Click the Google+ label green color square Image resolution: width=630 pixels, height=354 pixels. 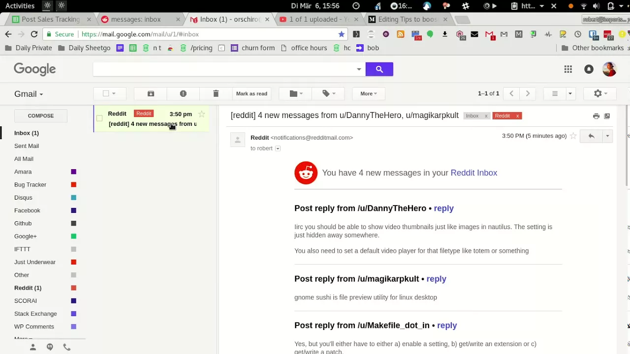pos(73,236)
